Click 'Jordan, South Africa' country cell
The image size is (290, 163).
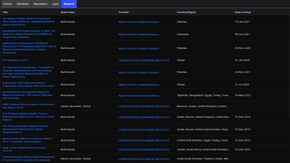click(204, 149)
